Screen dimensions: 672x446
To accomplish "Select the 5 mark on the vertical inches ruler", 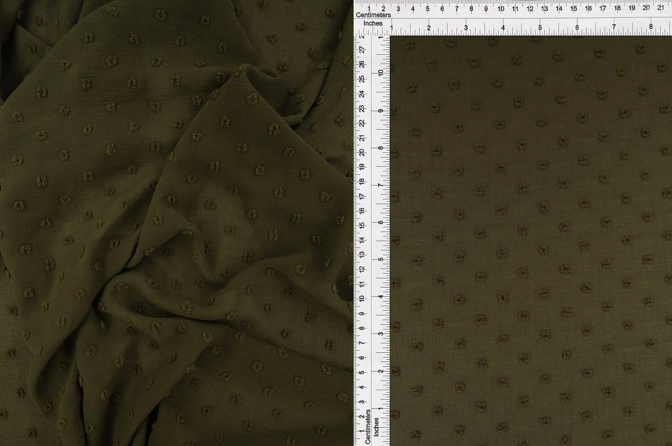I will coord(380,258).
